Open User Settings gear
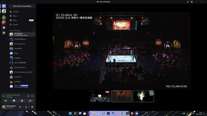The height and width of the screenshot is (116, 207). [32, 107]
